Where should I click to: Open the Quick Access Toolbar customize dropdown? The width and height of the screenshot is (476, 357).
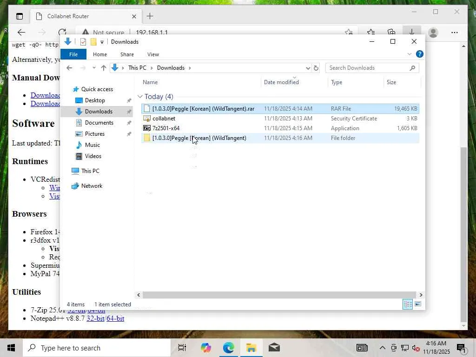click(x=102, y=42)
